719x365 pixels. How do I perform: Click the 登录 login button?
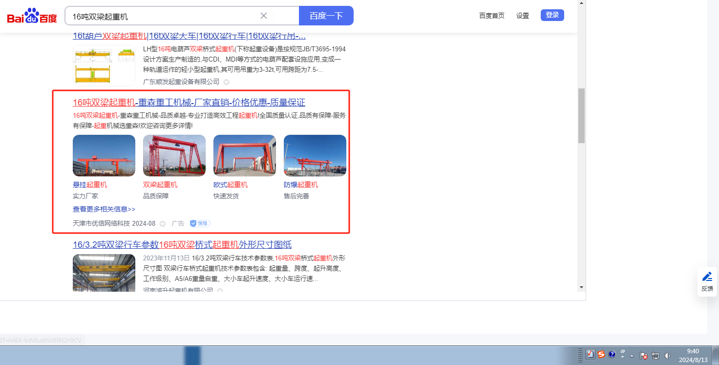point(552,15)
